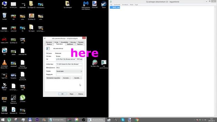The height and width of the screenshot is (122, 217).
Task: Click in the Cél target field
Action: click(69, 59)
